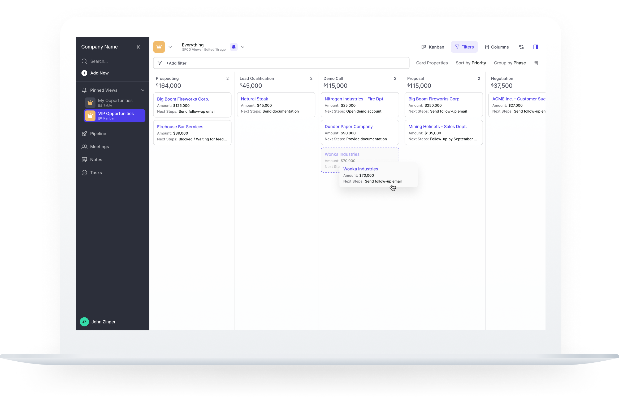Click the Add New plus icon
619x399 pixels.
[x=84, y=73]
